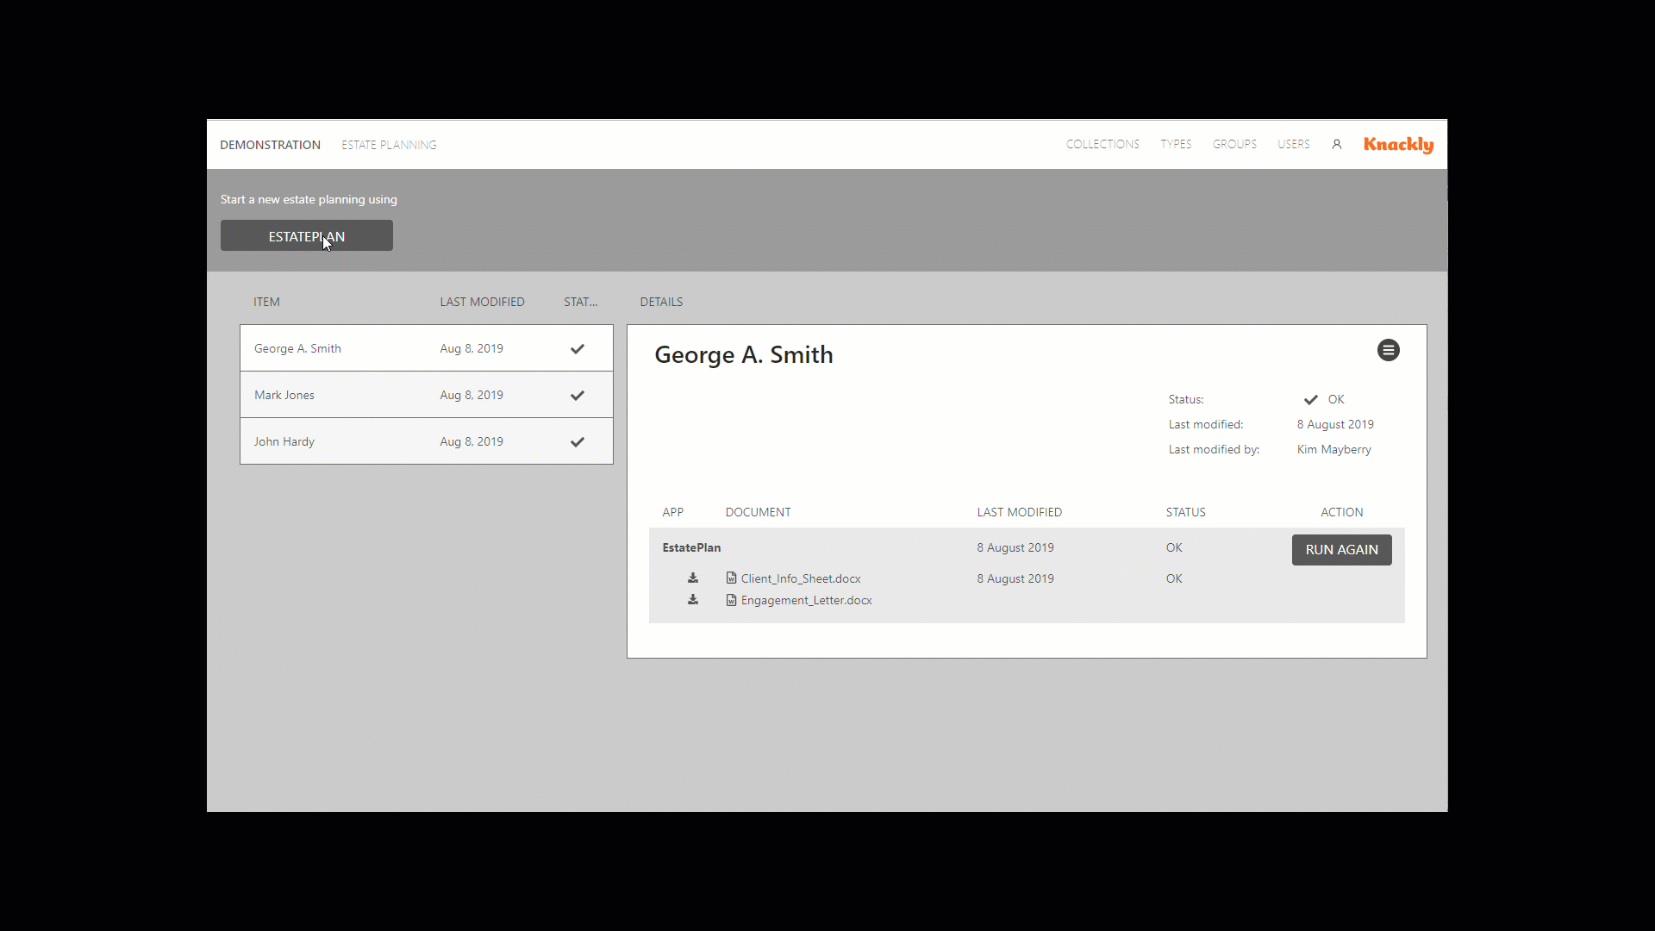This screenshot has height=931, width=1655.
Task: Click the document icon beside Client_Info_Sheet.docx
Action: point(731,578)
